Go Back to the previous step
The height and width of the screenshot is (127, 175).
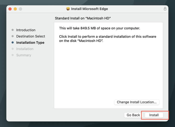point(133,115)
